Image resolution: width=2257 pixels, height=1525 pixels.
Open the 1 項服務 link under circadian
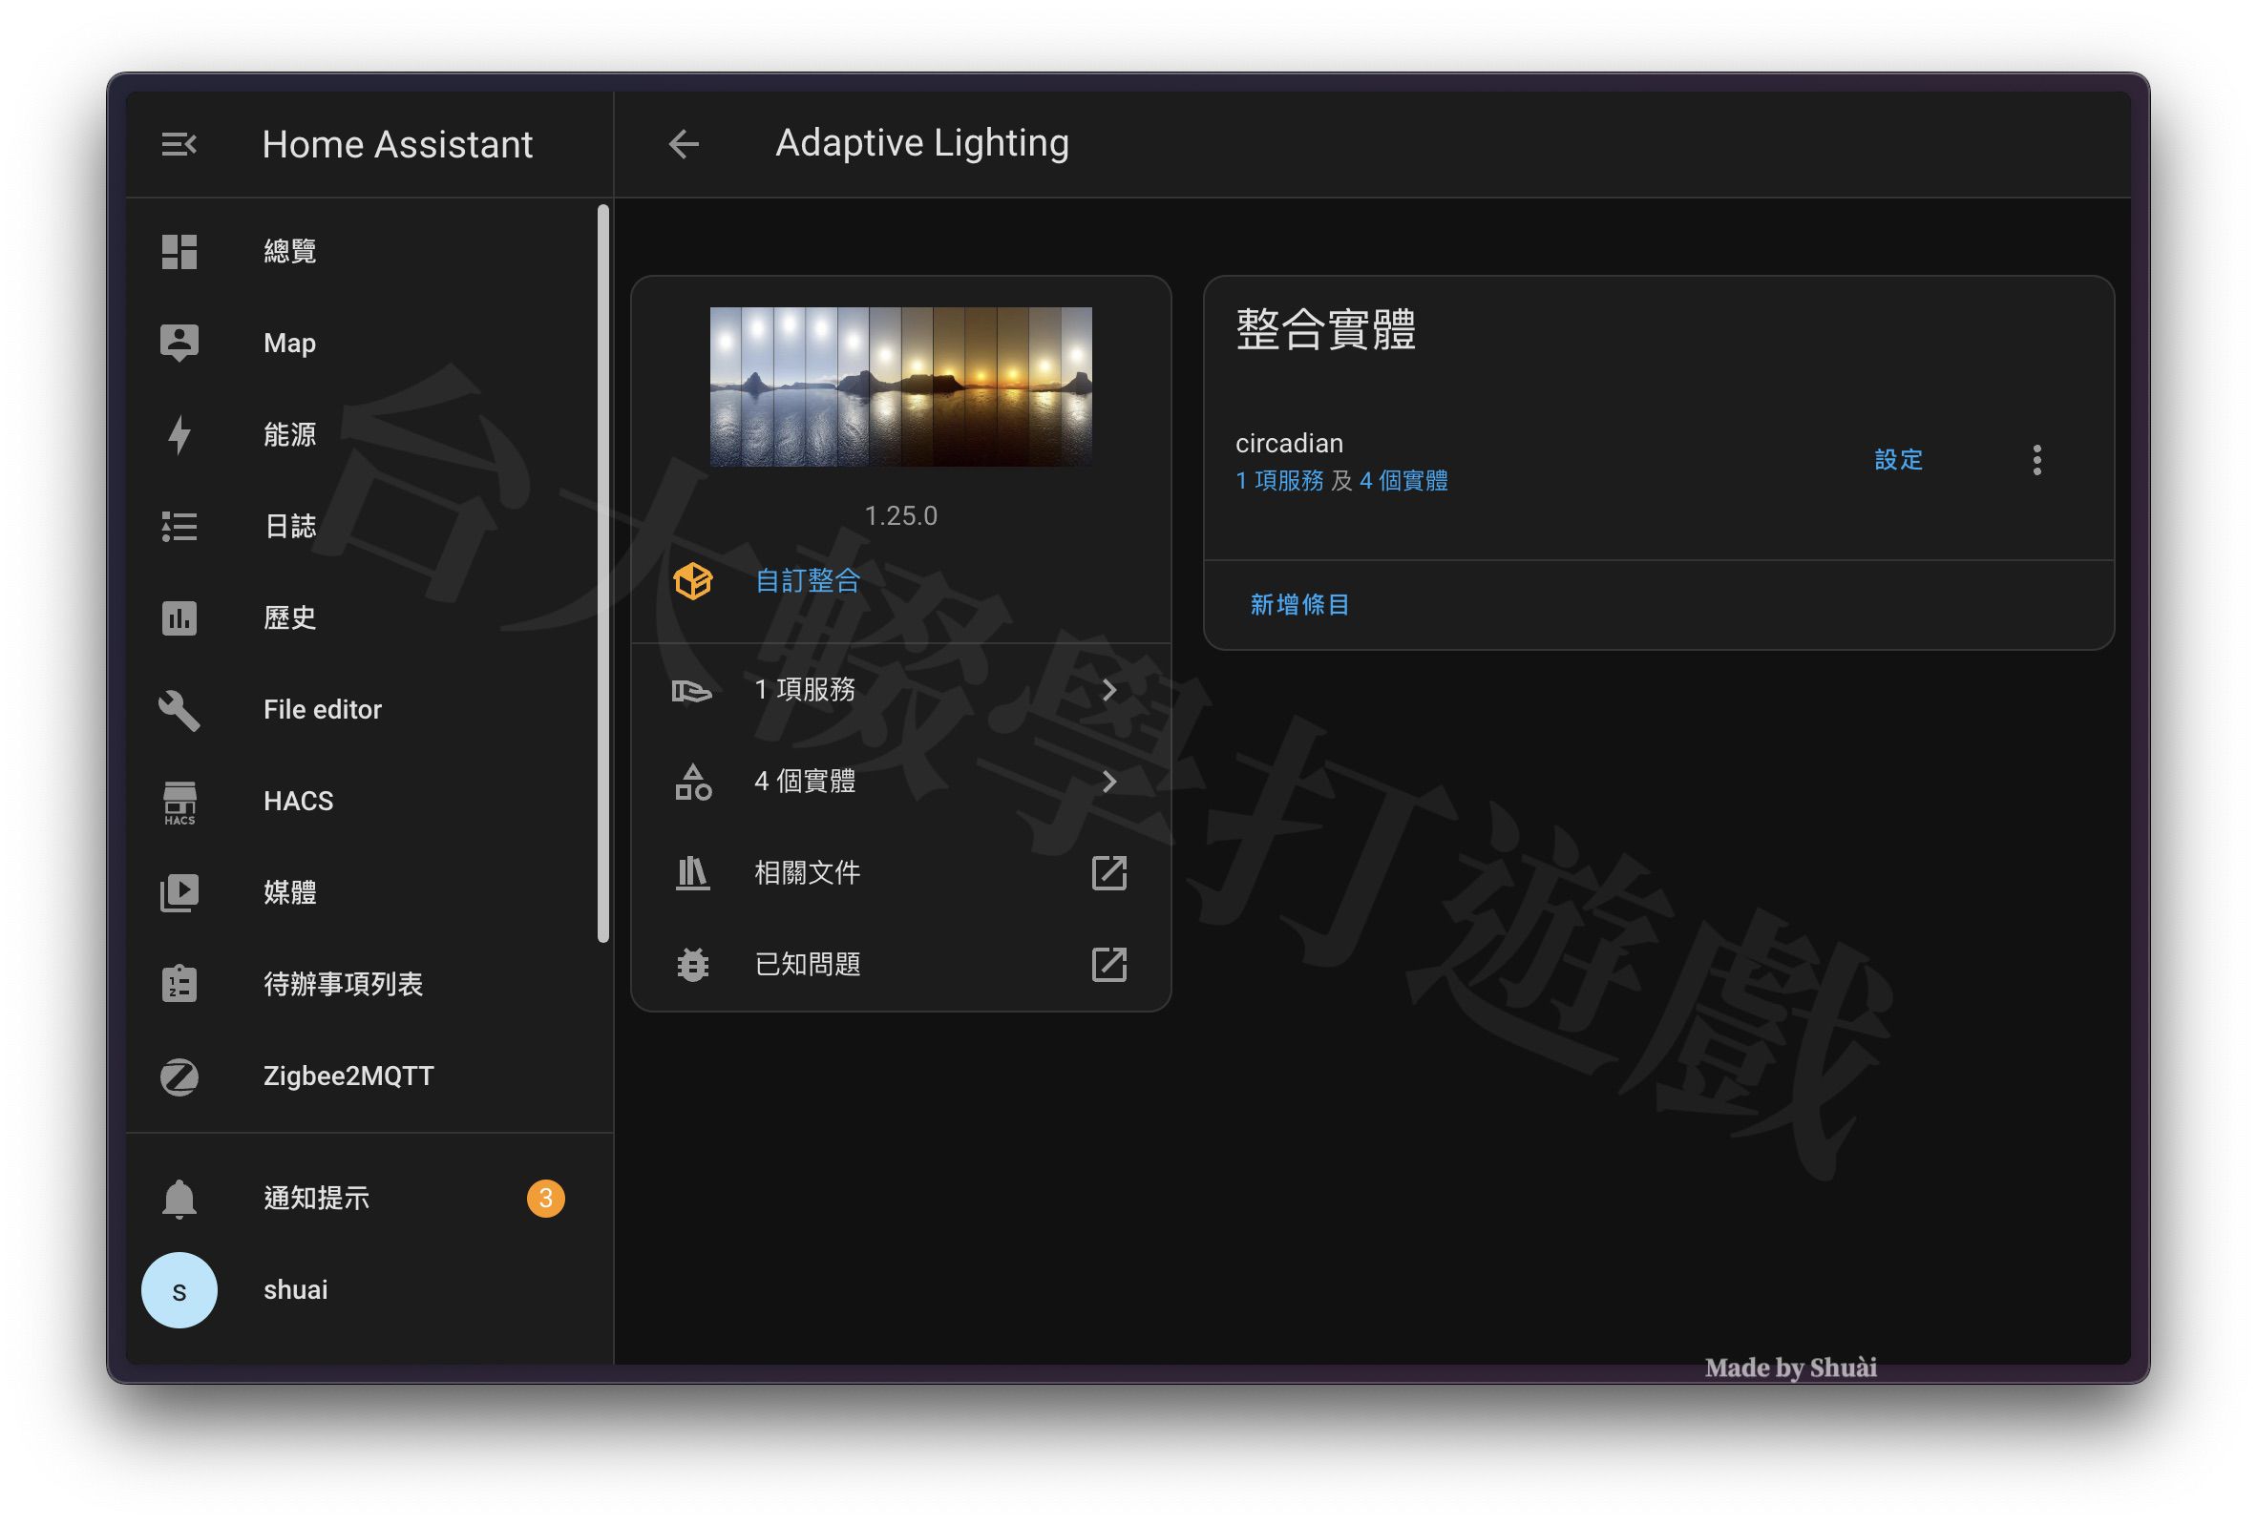[1279, 481]
